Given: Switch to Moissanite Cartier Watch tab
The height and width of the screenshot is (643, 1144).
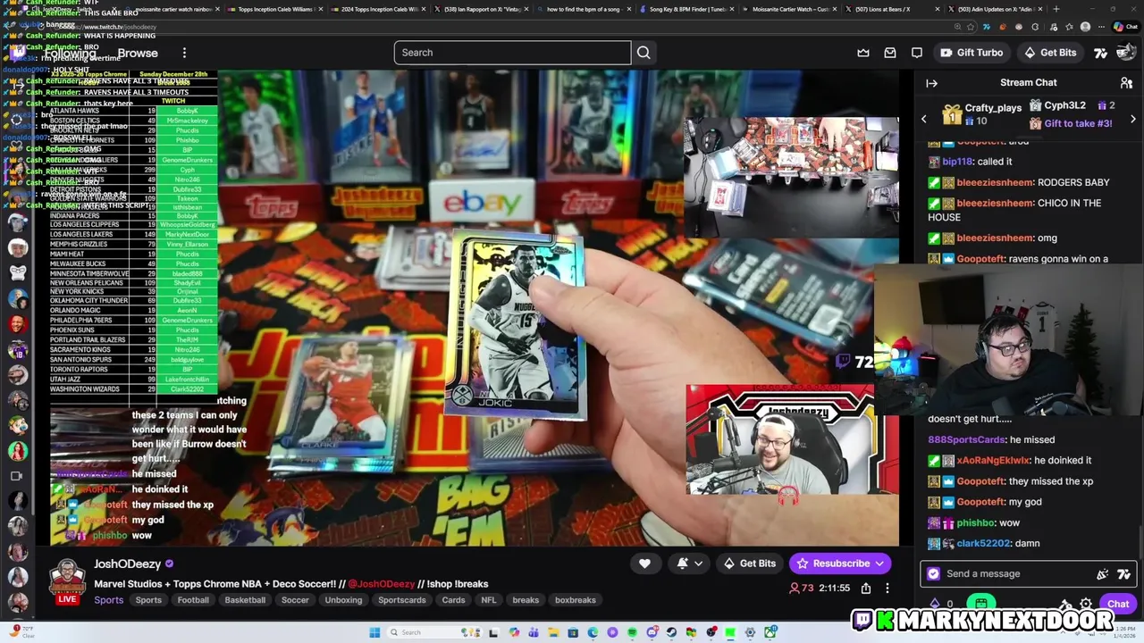Looking at the screenshot, I should (x=793, y=9).
